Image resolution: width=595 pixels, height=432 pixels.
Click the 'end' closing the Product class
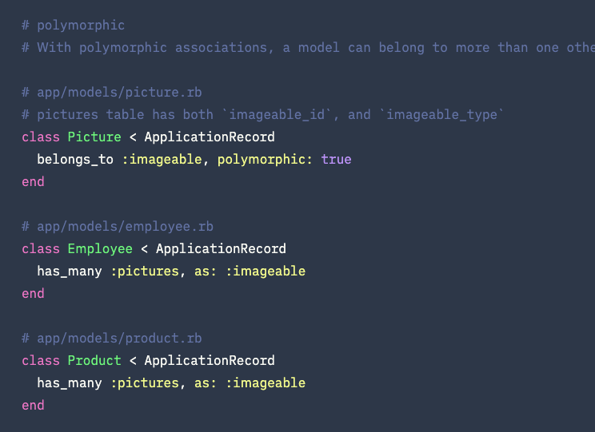(33, 406)
